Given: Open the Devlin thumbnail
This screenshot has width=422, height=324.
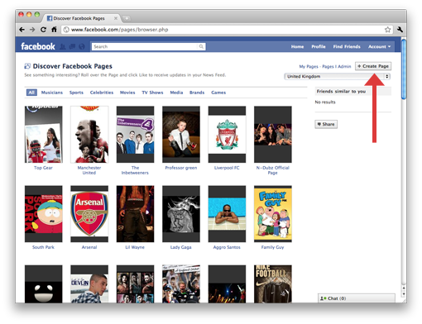Looking at the screenshot, I should (x=89, y=284).
